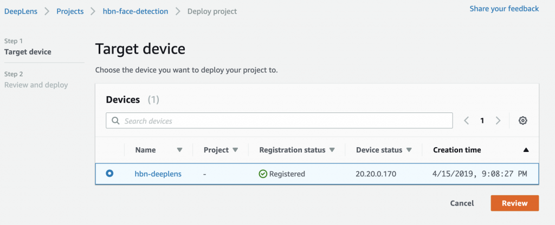Open the table preferences gear icon
This screenshot has width=555, height=225.
[523, 121]
